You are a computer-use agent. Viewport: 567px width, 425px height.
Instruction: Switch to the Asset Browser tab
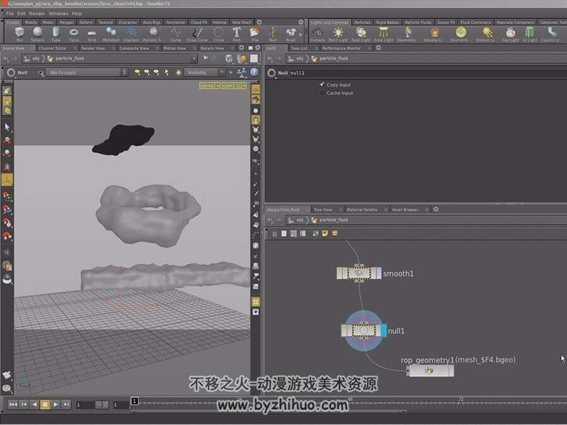pos(405,209)
